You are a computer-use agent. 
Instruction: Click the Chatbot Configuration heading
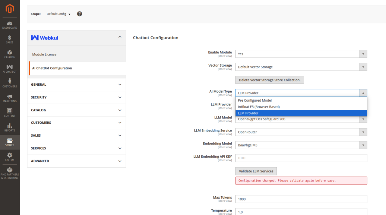pos(156,38)
